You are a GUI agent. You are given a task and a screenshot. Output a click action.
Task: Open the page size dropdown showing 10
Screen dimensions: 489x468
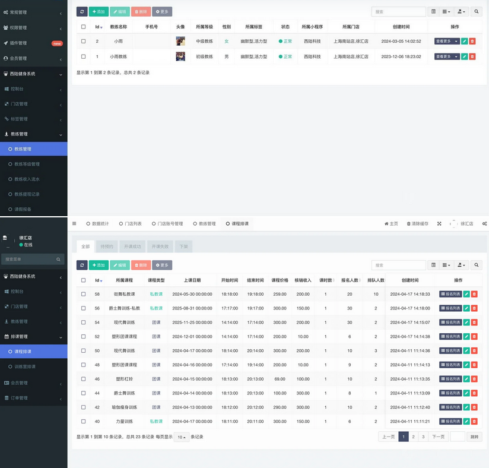(181, 437)
